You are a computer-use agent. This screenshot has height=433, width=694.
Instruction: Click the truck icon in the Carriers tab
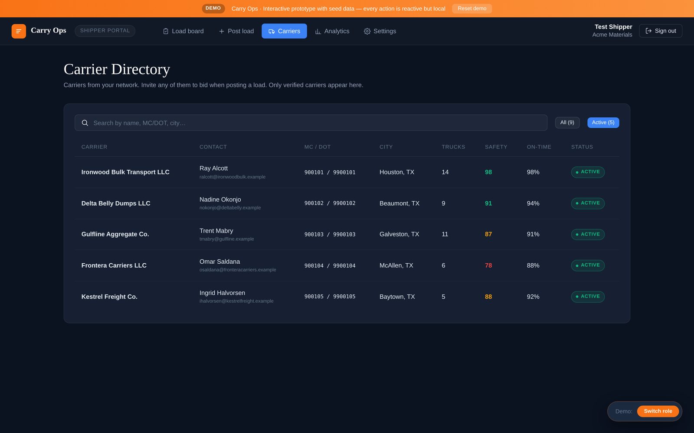click(272, 31)
